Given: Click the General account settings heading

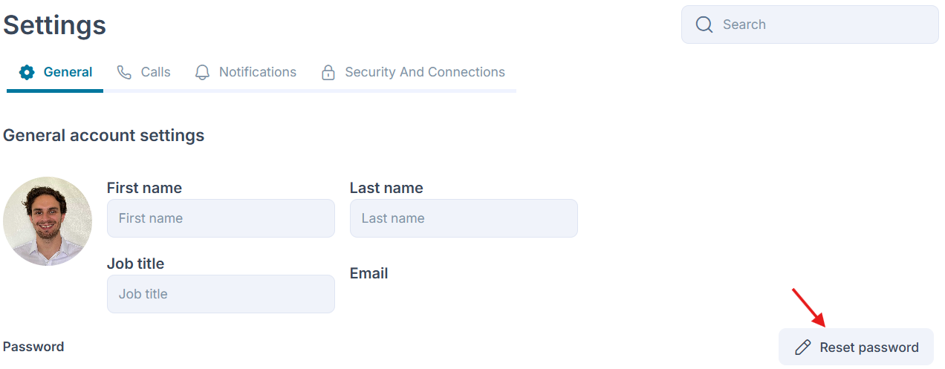Looking at the screenshot, I should click(x=103, y=136).
